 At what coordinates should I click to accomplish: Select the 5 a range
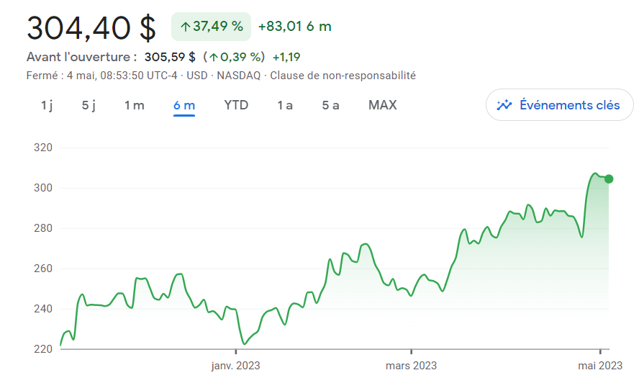point(330,105)
